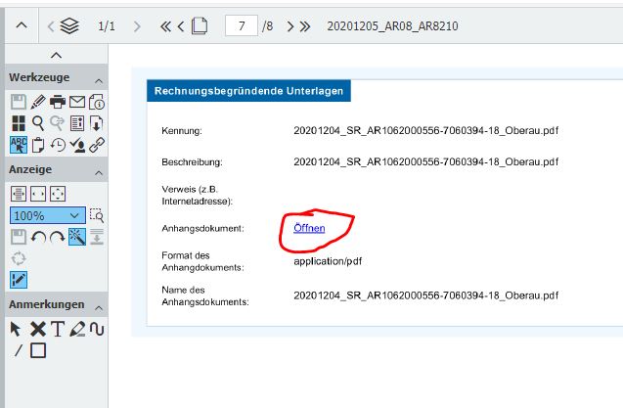Select the magnifier search tool
This screenshot has width=623, height=408.
click(x=38, y=122)
